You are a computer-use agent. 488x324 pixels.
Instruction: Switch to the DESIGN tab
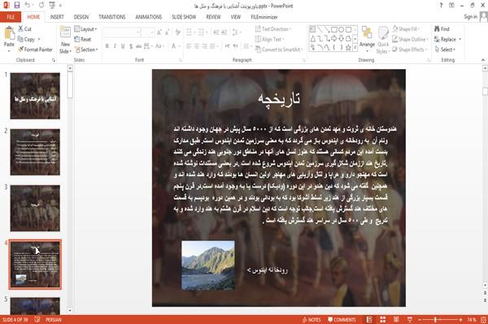[x=81, y=17]
